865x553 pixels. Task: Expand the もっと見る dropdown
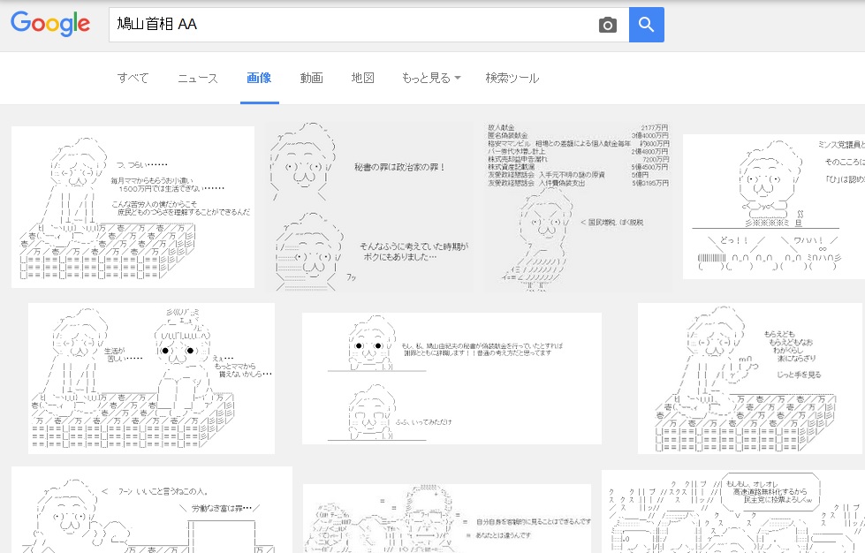[431, 78]
